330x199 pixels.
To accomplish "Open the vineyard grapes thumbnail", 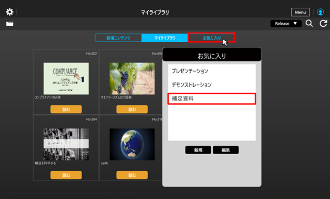I will [132, 78].
